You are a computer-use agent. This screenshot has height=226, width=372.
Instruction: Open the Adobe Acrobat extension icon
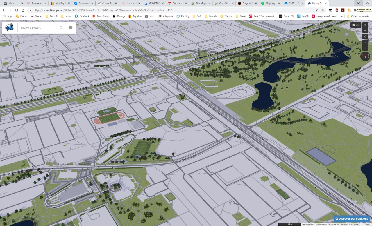343,10
